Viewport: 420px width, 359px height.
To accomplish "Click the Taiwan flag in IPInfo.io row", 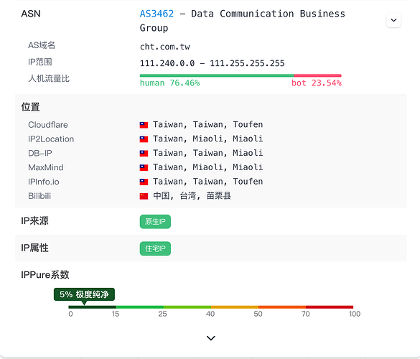I will click(144, 182).
